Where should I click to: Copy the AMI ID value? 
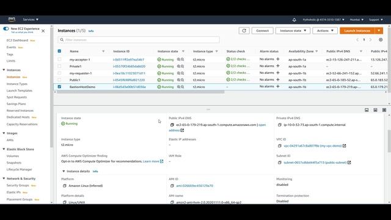(x=172, y=186)
